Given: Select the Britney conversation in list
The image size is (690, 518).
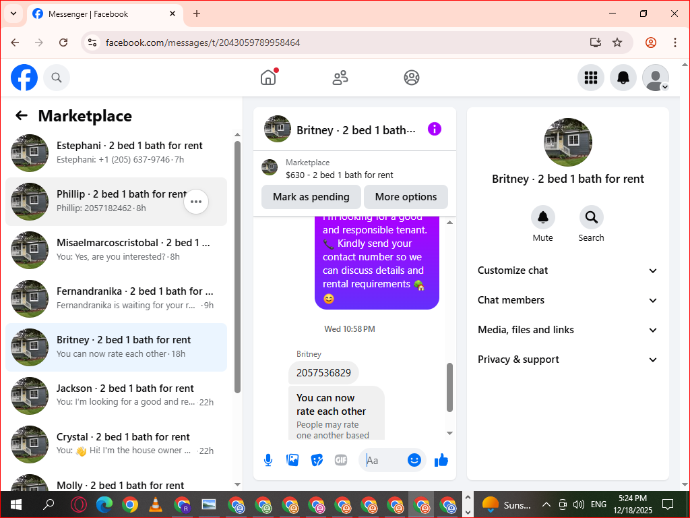Looking at the screenshot, I should click(x=116, y=347).
